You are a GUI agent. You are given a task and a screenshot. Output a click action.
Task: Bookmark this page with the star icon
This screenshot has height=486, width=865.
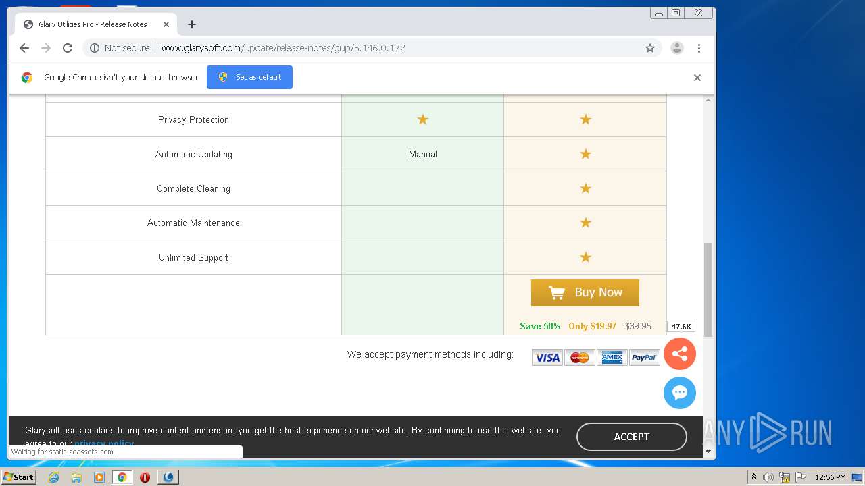coord(650,48)
